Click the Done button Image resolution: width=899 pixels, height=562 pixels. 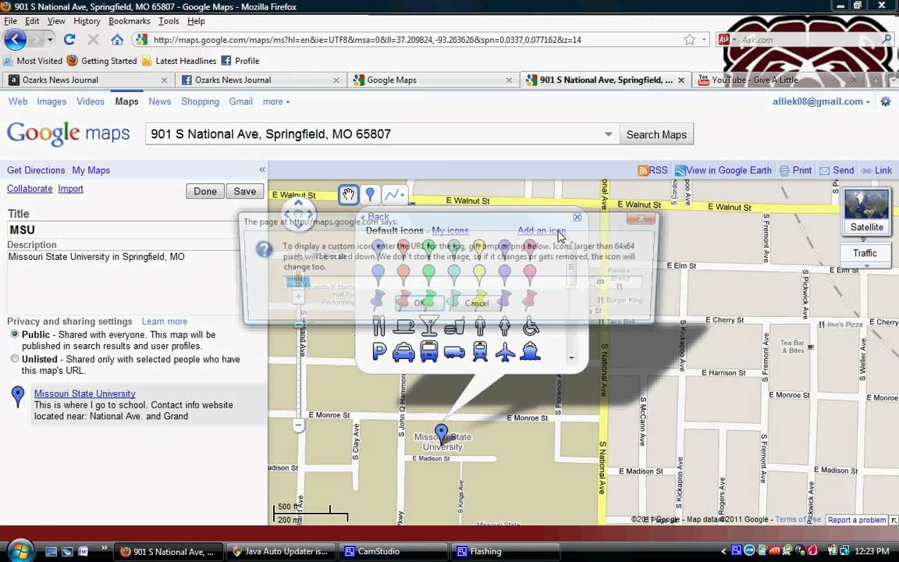click(204, 191)
